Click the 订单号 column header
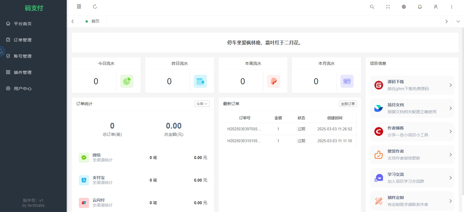464x212 pixels. coord(245,118)
